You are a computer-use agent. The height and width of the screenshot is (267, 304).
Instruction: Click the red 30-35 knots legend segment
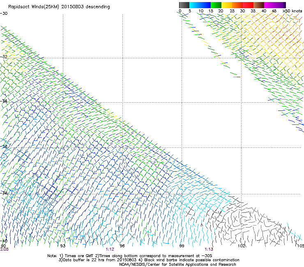(248, 5)
